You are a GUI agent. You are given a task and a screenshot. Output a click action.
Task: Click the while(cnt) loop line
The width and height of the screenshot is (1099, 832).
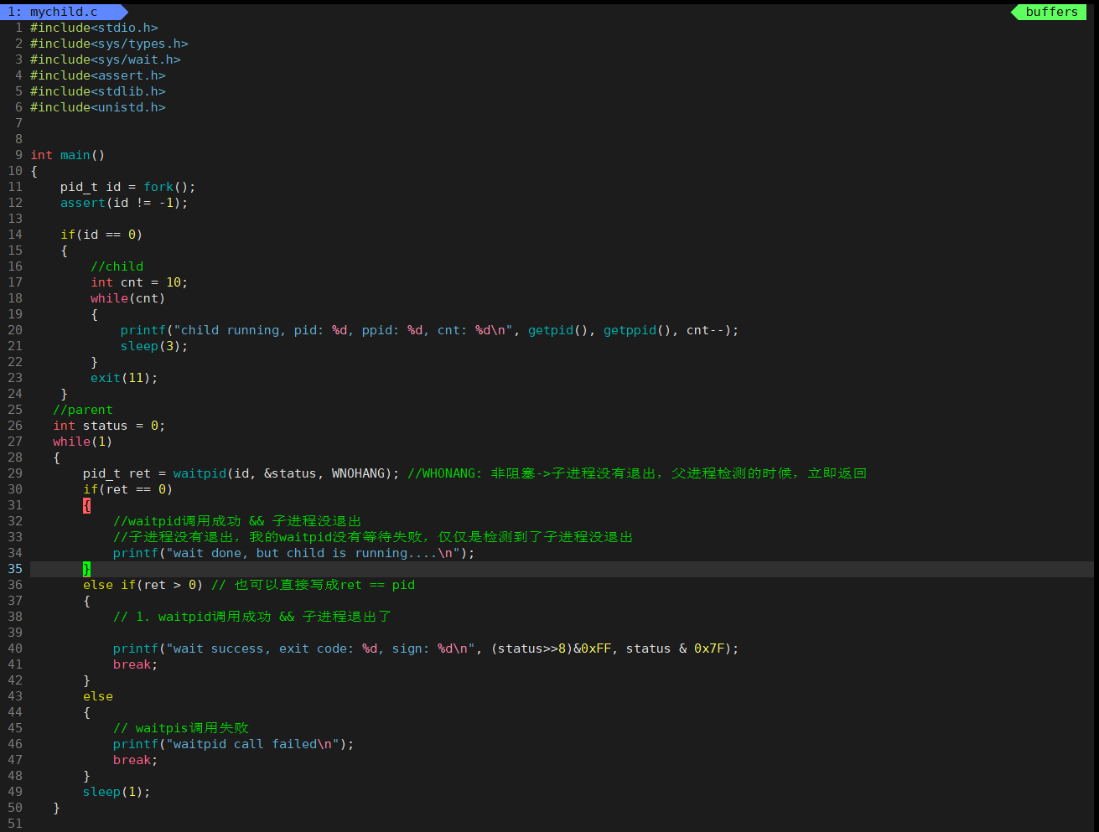(x=127, y=298)
